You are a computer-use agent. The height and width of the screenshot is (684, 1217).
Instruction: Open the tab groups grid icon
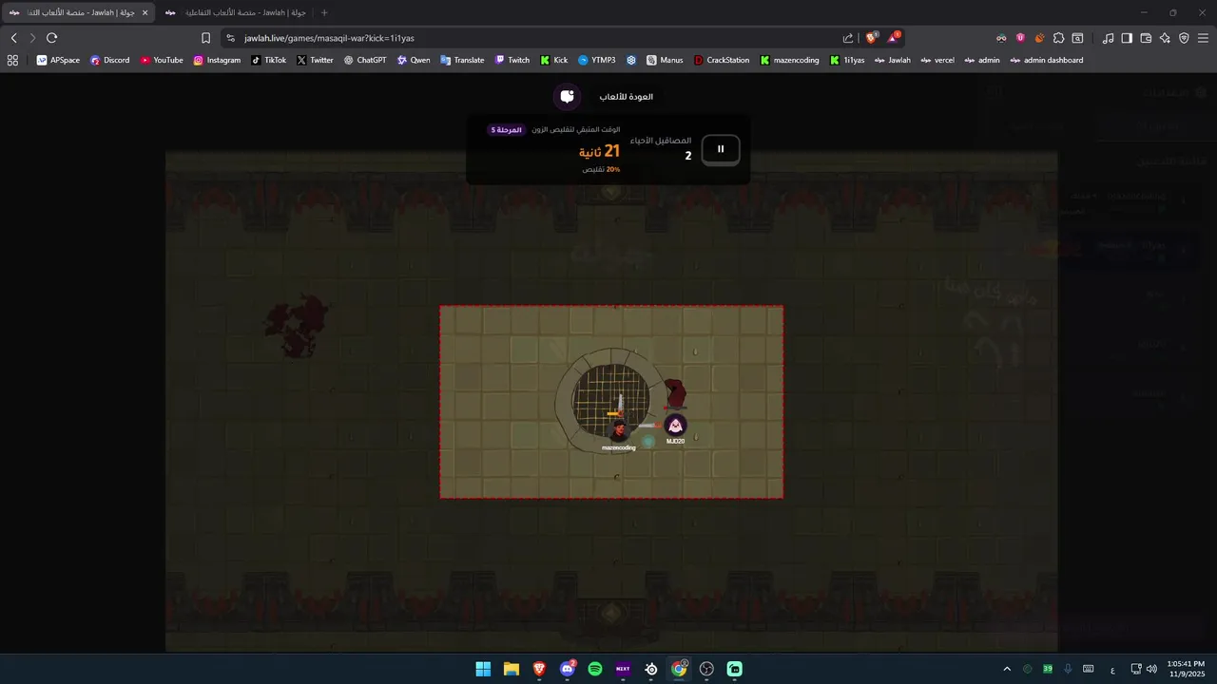pyautogui.click(x=12, y=60)
